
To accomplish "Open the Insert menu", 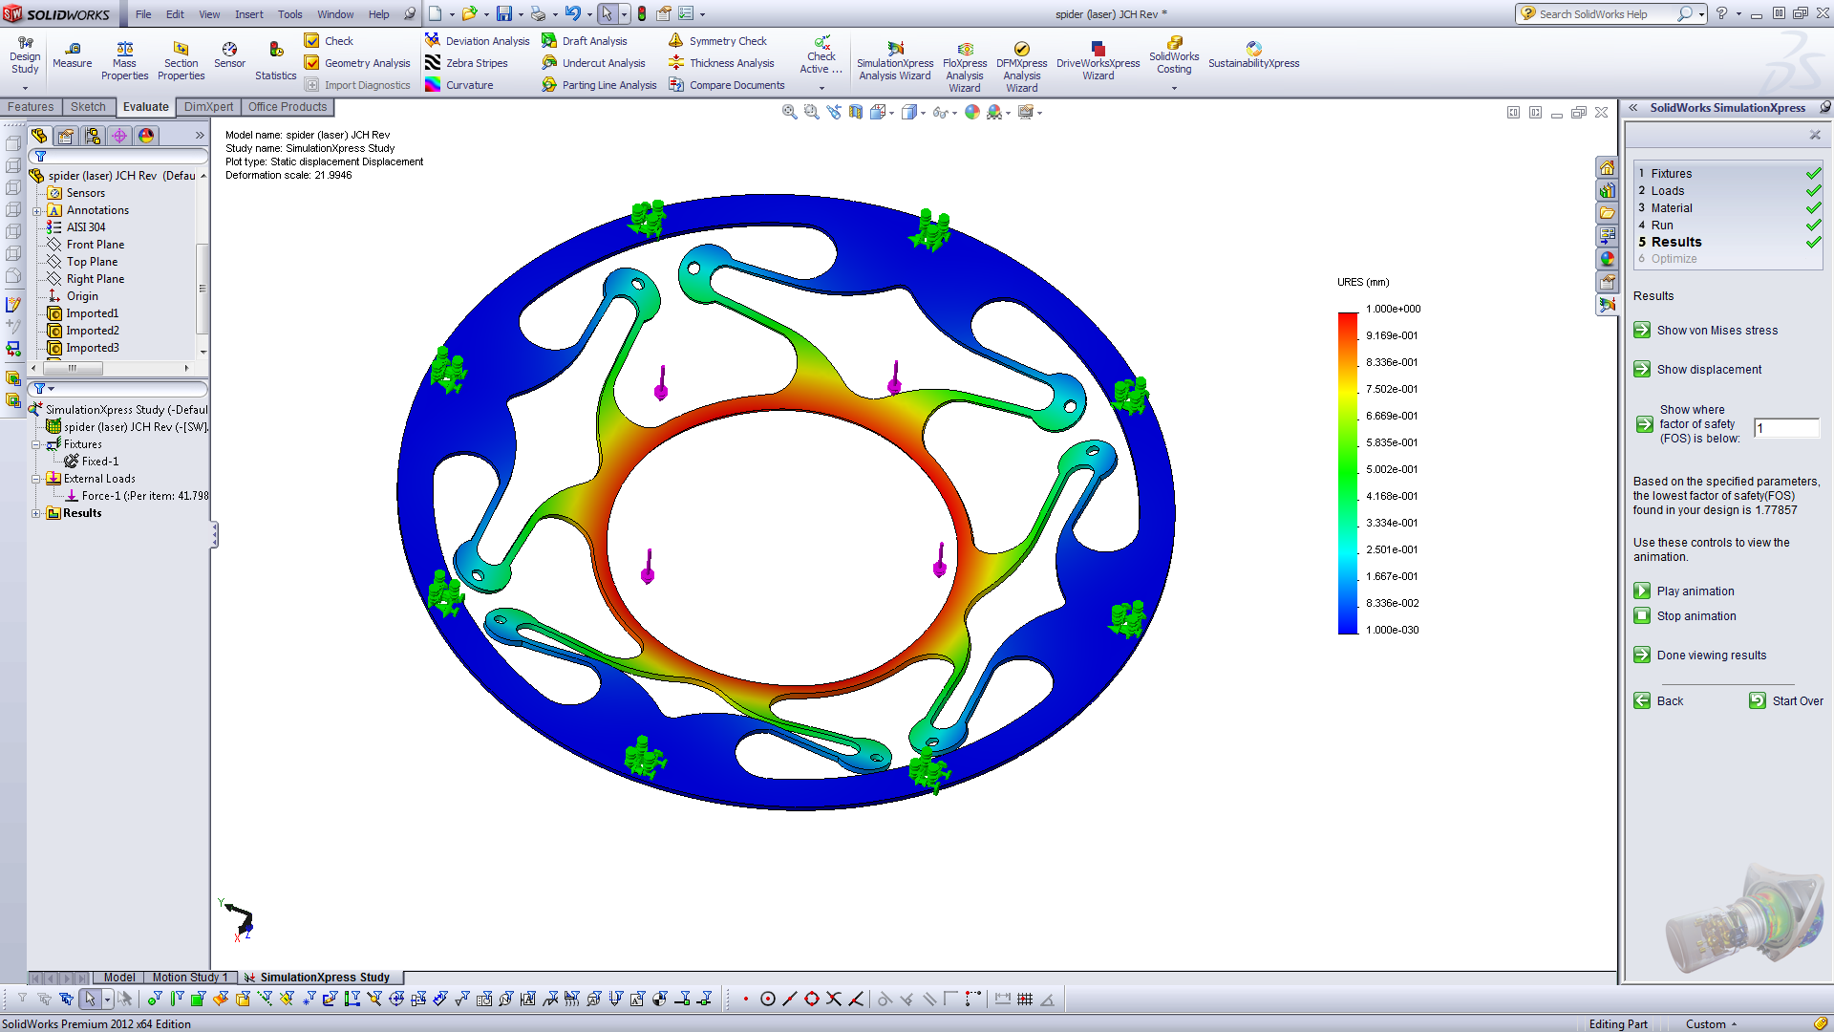I will [x=249, y=14].
